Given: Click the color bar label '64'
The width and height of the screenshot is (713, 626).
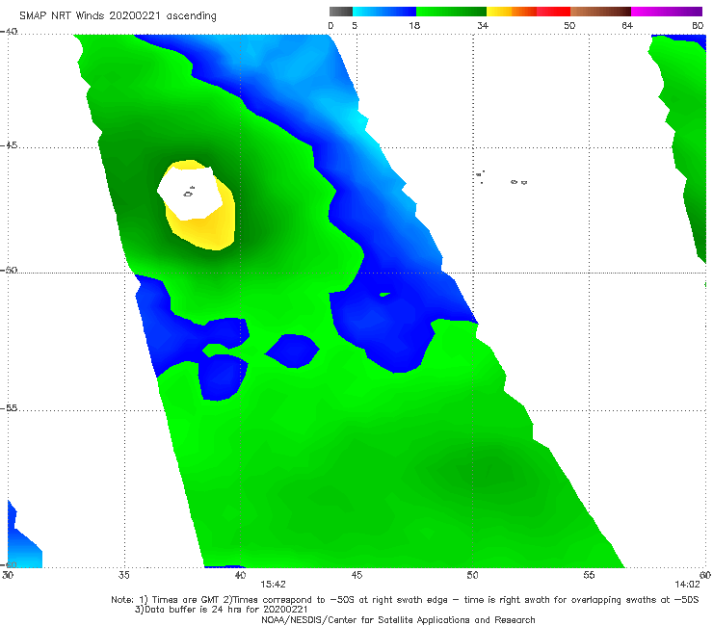Looking at the screenshot, I should point(627,26).
